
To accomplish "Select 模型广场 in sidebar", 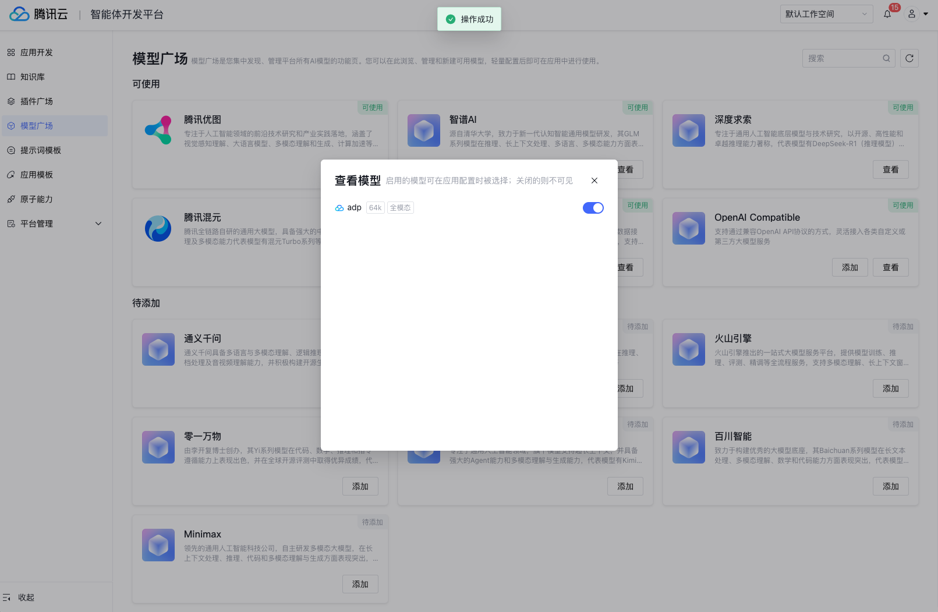I will tap(54, 126).
